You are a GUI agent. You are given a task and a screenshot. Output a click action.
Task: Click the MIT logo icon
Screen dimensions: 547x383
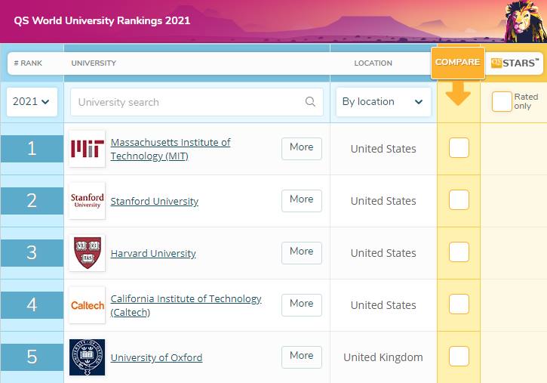(x=88, y=149)
